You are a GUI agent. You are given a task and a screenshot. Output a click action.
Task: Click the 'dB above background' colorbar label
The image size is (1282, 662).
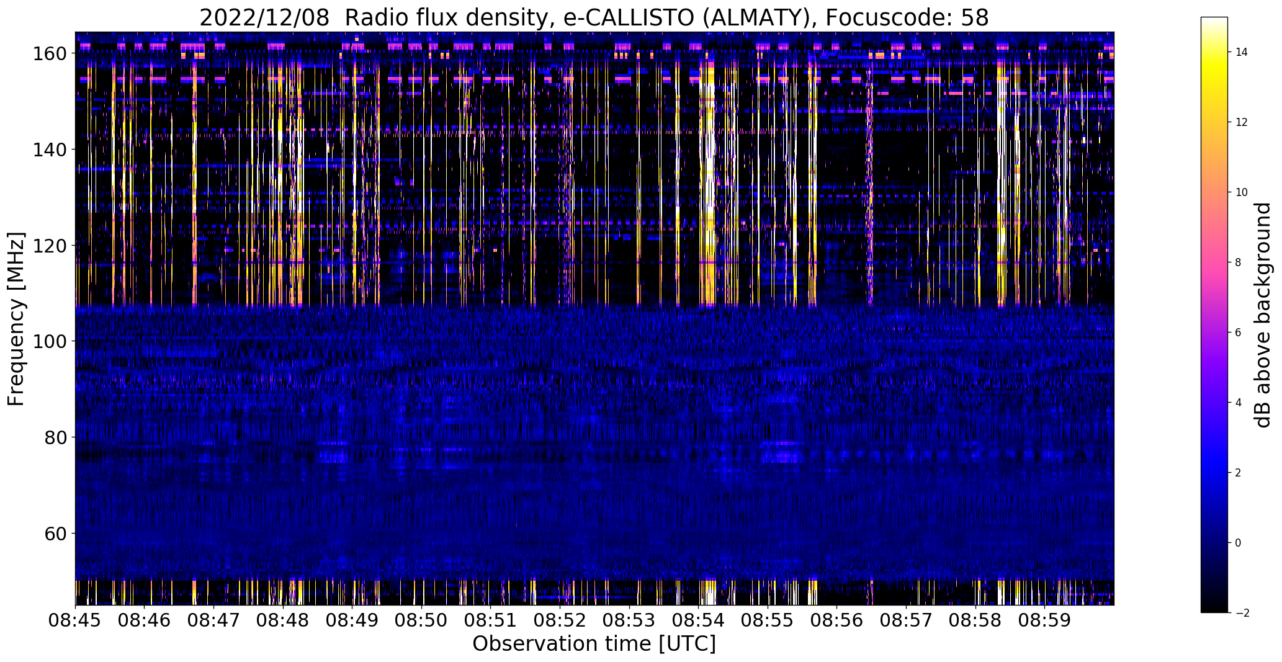coord(1262,315)
